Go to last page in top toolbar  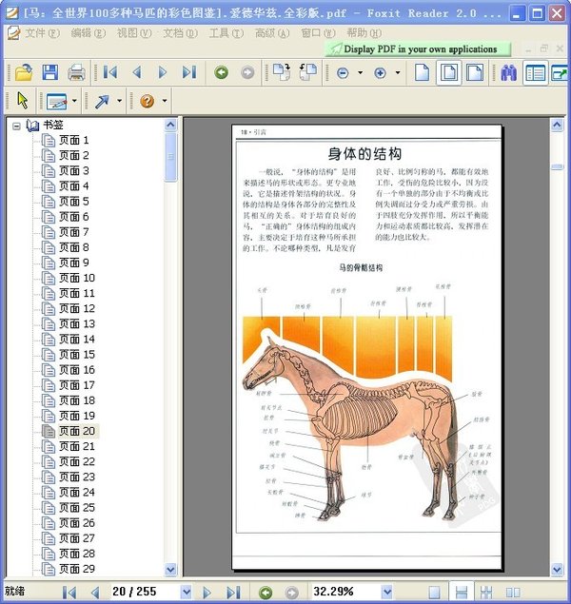189,72
